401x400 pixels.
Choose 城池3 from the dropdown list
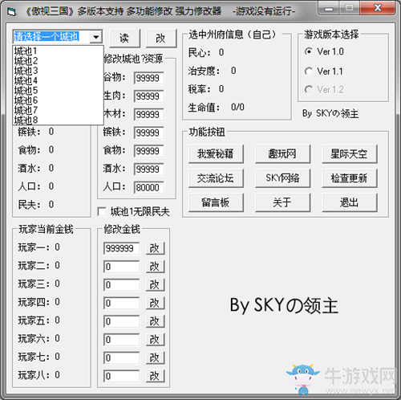[x=26, y=71]
